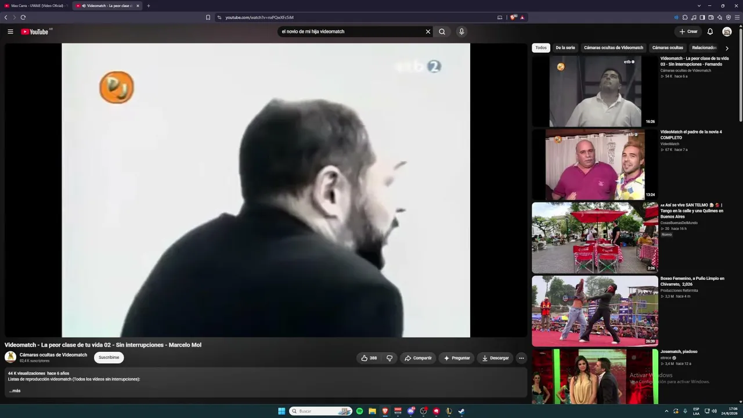Download the video with Descargar
This screenshot has width=743, height=418.
coord(495,358)
